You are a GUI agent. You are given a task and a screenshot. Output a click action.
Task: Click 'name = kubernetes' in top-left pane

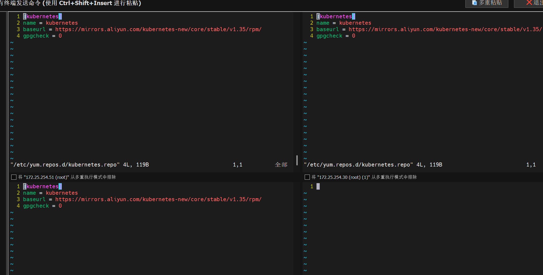(x=50, y=23)
